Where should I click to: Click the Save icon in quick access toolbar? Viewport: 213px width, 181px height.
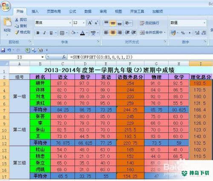click(x=3, y=50)
